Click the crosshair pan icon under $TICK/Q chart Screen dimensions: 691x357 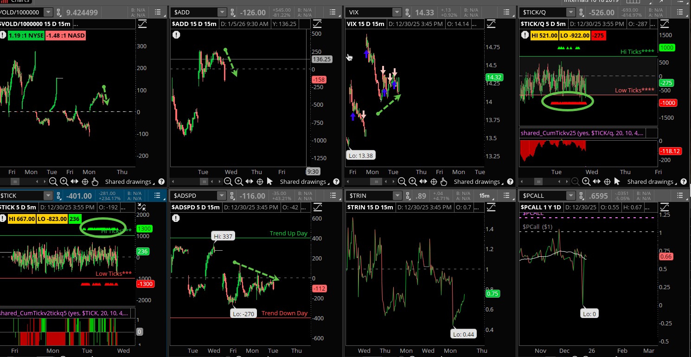(606, 182)
